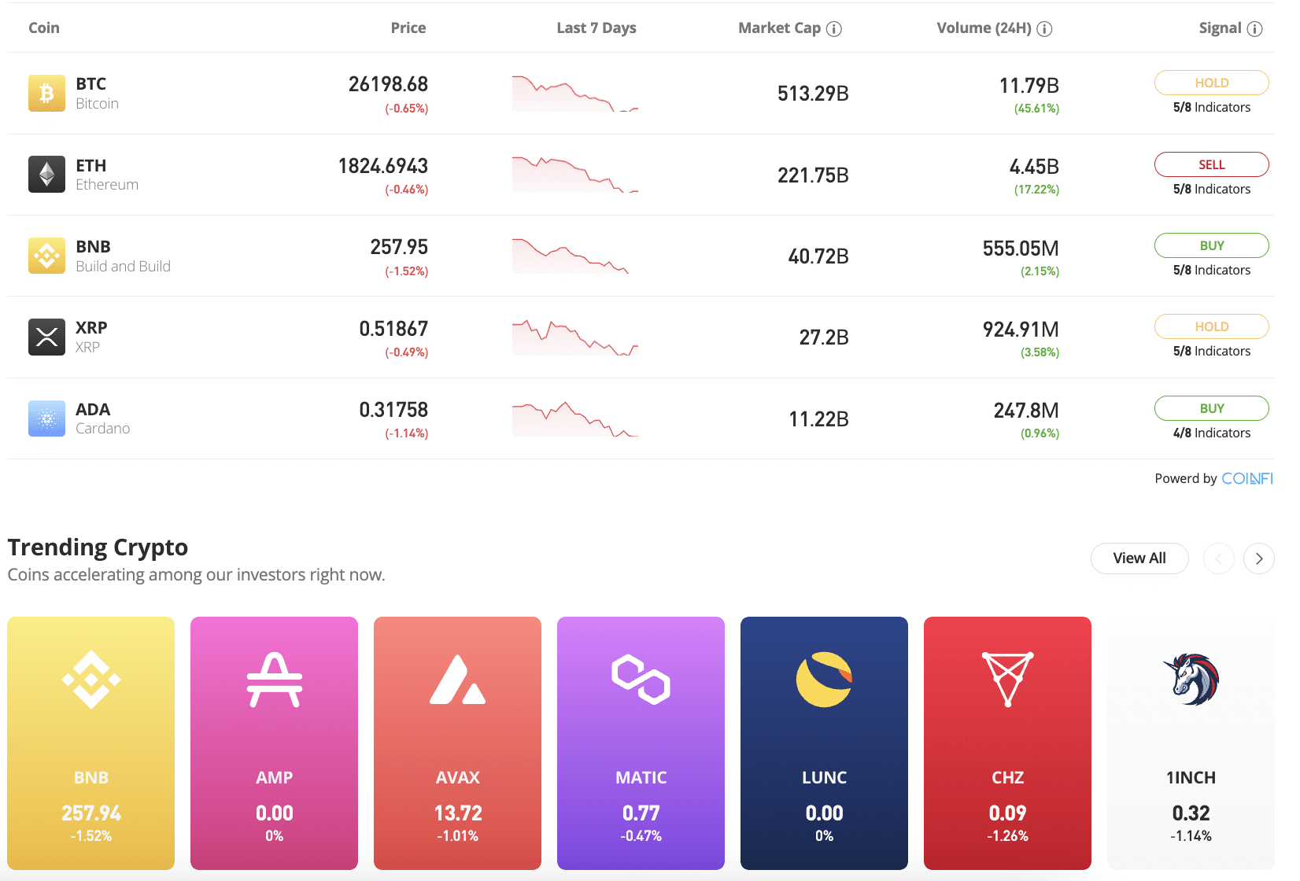Open the Volume (24H) info icon

1044,29
